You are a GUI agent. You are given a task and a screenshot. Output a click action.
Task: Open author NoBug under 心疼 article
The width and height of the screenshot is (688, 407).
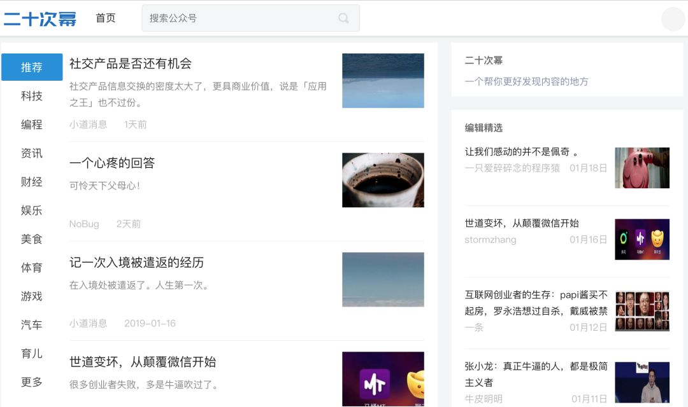tap(84, 224)
